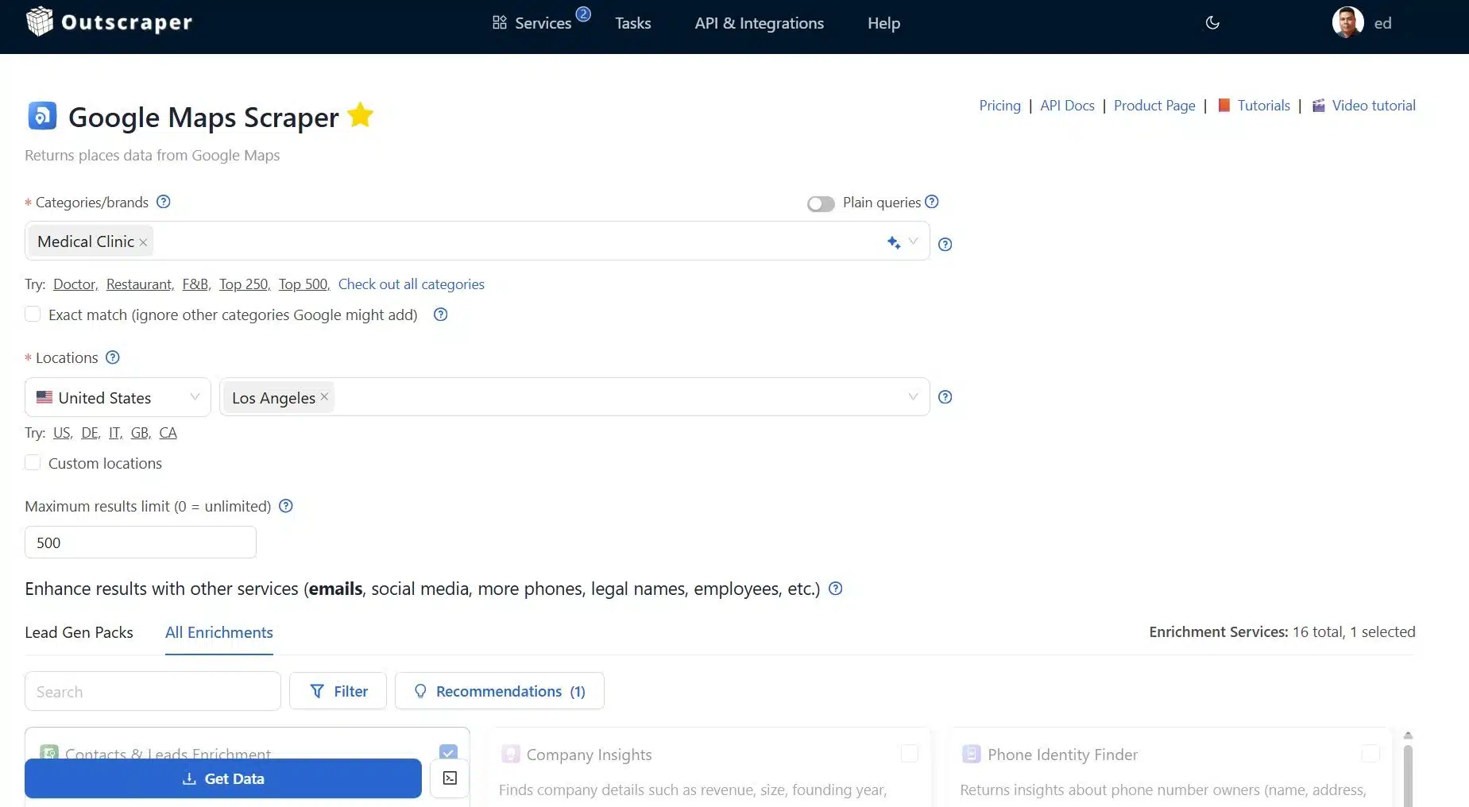Enable the Custom locations checkbox
The height and width of the screenshot is (807, 1469).
pyautogui.click(x=33, y=463)
